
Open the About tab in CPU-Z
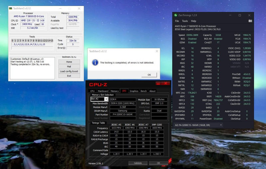click(152, 91)
